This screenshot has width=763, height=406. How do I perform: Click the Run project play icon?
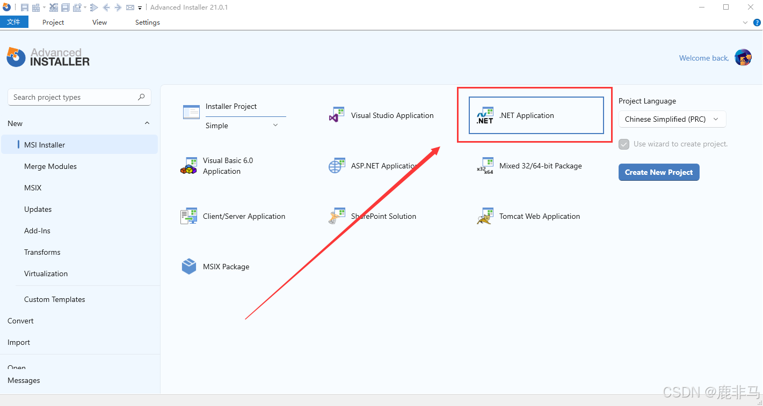[x=94, y=8]
